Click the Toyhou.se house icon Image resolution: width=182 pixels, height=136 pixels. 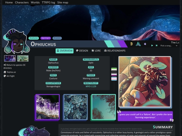pos(5,72)
